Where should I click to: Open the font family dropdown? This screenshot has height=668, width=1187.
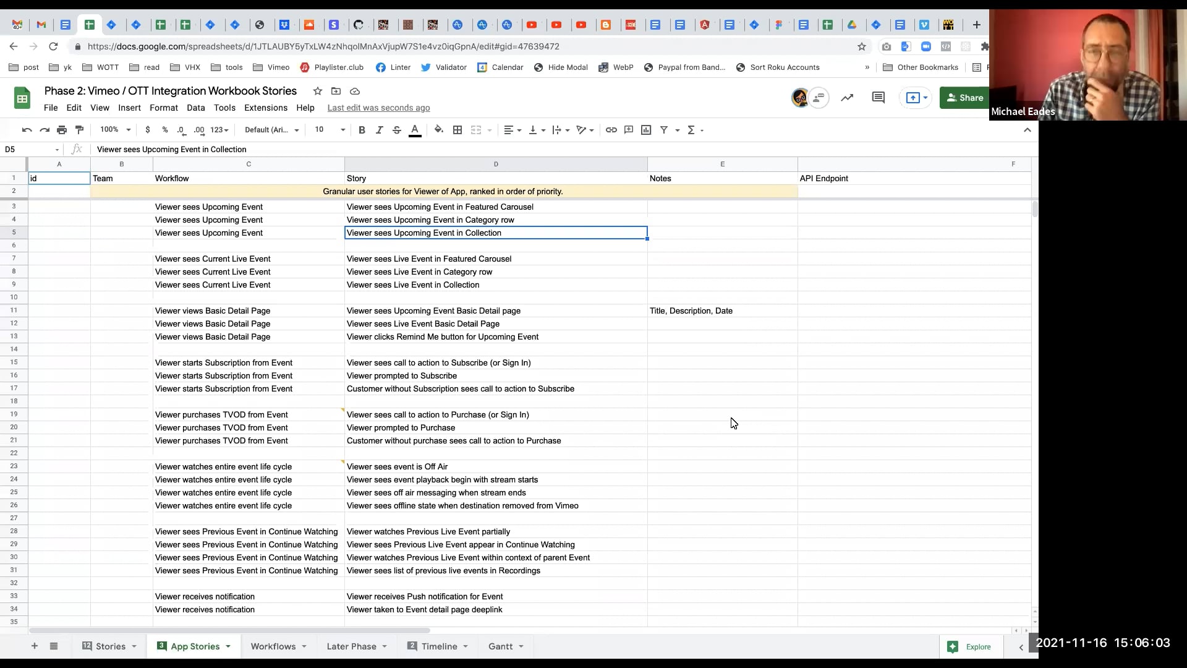coord(271,130)
